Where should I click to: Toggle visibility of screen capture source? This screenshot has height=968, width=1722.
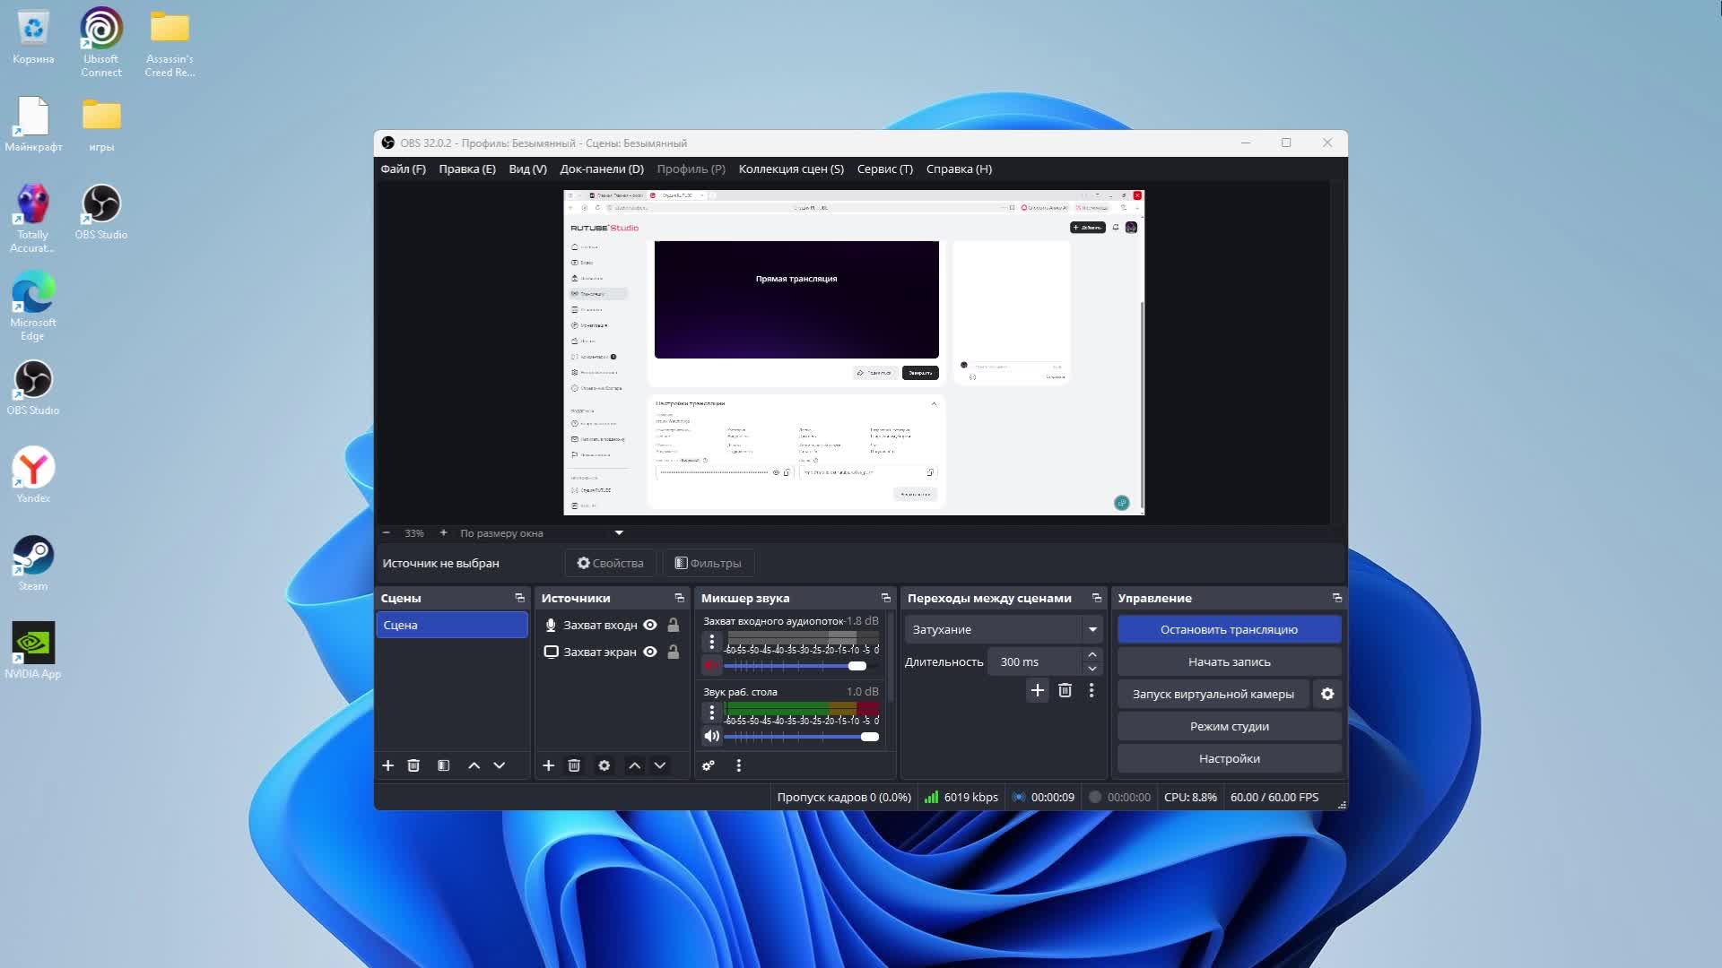[x=650, y=652]
